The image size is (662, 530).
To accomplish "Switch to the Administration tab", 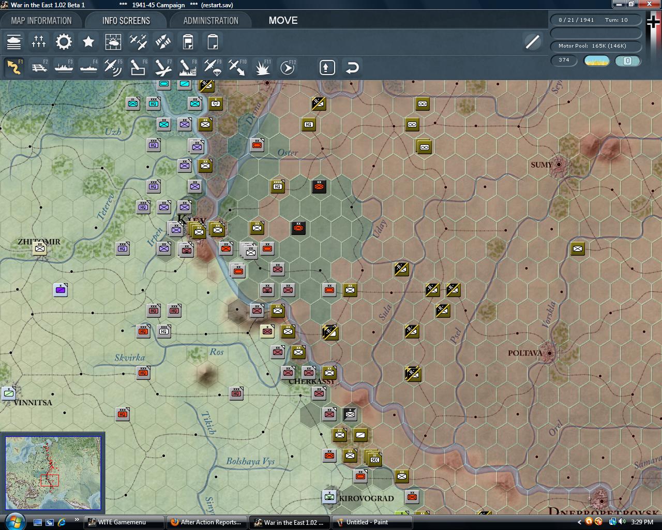I will [x=211, y=21].
